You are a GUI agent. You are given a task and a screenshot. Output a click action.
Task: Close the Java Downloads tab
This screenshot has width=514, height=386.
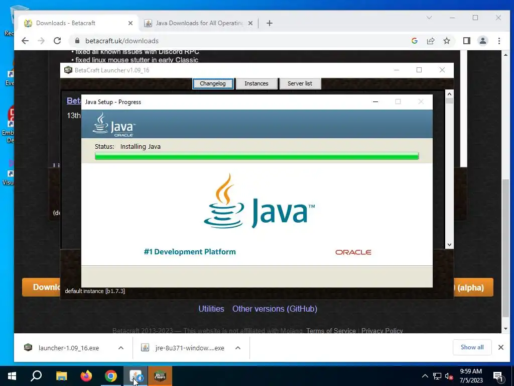pyautogui.click(x=250, y=23)
